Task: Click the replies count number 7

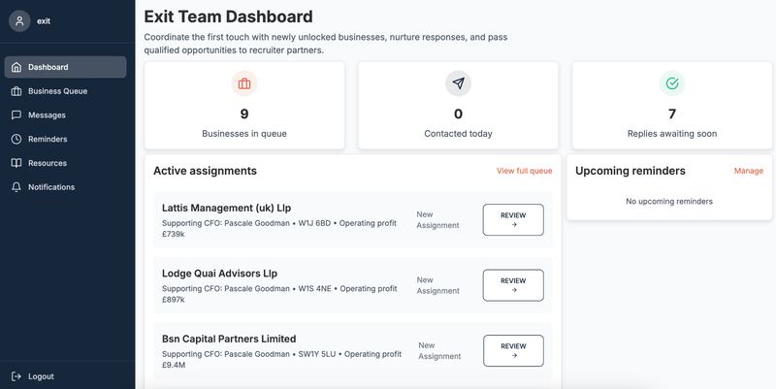Action: tap(672, 114)
